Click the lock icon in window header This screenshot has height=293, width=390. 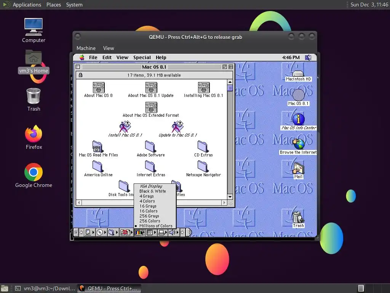pyautogui.click(x=81, y=75)
